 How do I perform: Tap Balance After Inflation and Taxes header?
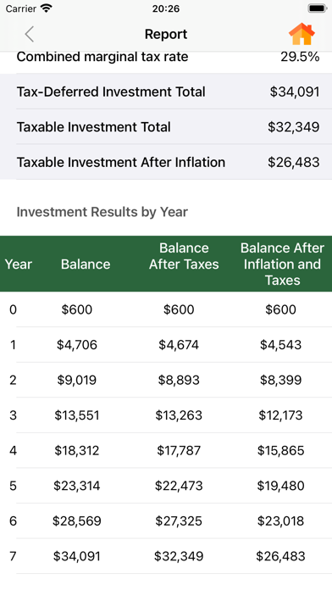(x=282, y=264)
